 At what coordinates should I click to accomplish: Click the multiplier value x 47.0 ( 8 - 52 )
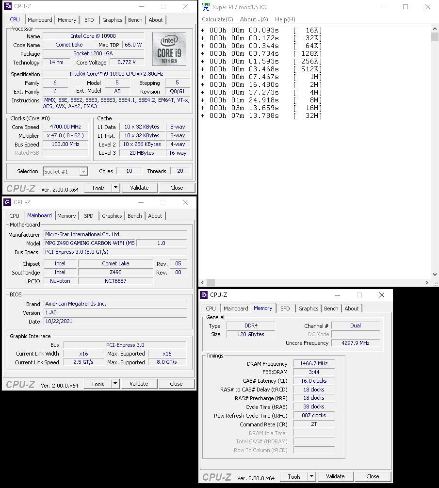(x=65, y=135)
